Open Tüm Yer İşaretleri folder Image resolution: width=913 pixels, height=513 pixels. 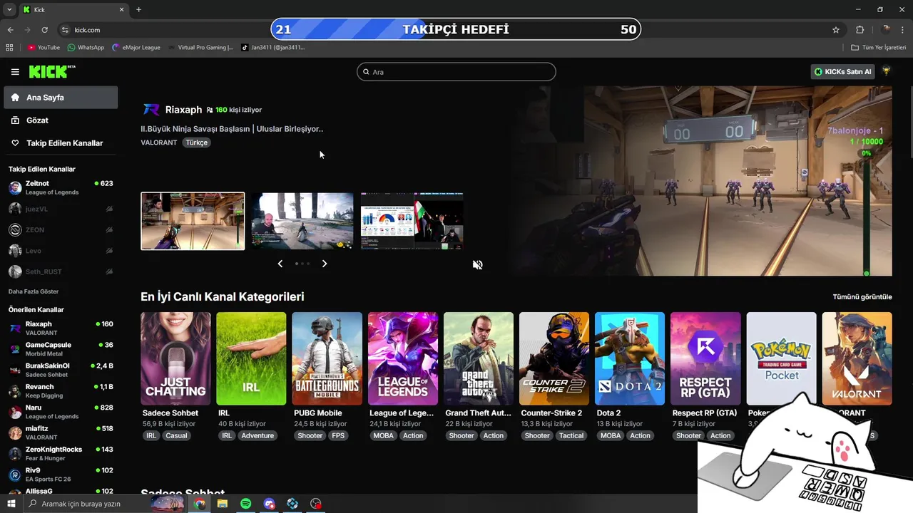pos(879,48)
